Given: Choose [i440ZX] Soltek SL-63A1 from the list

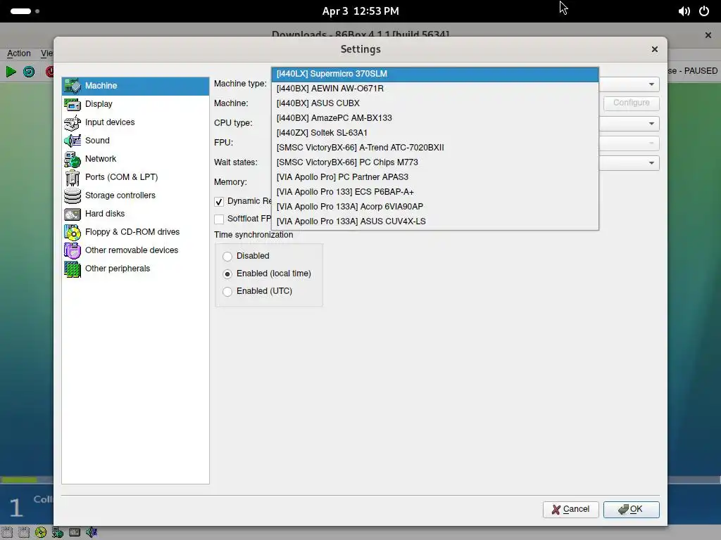Looking at the screenshot, I should point(435,133).
